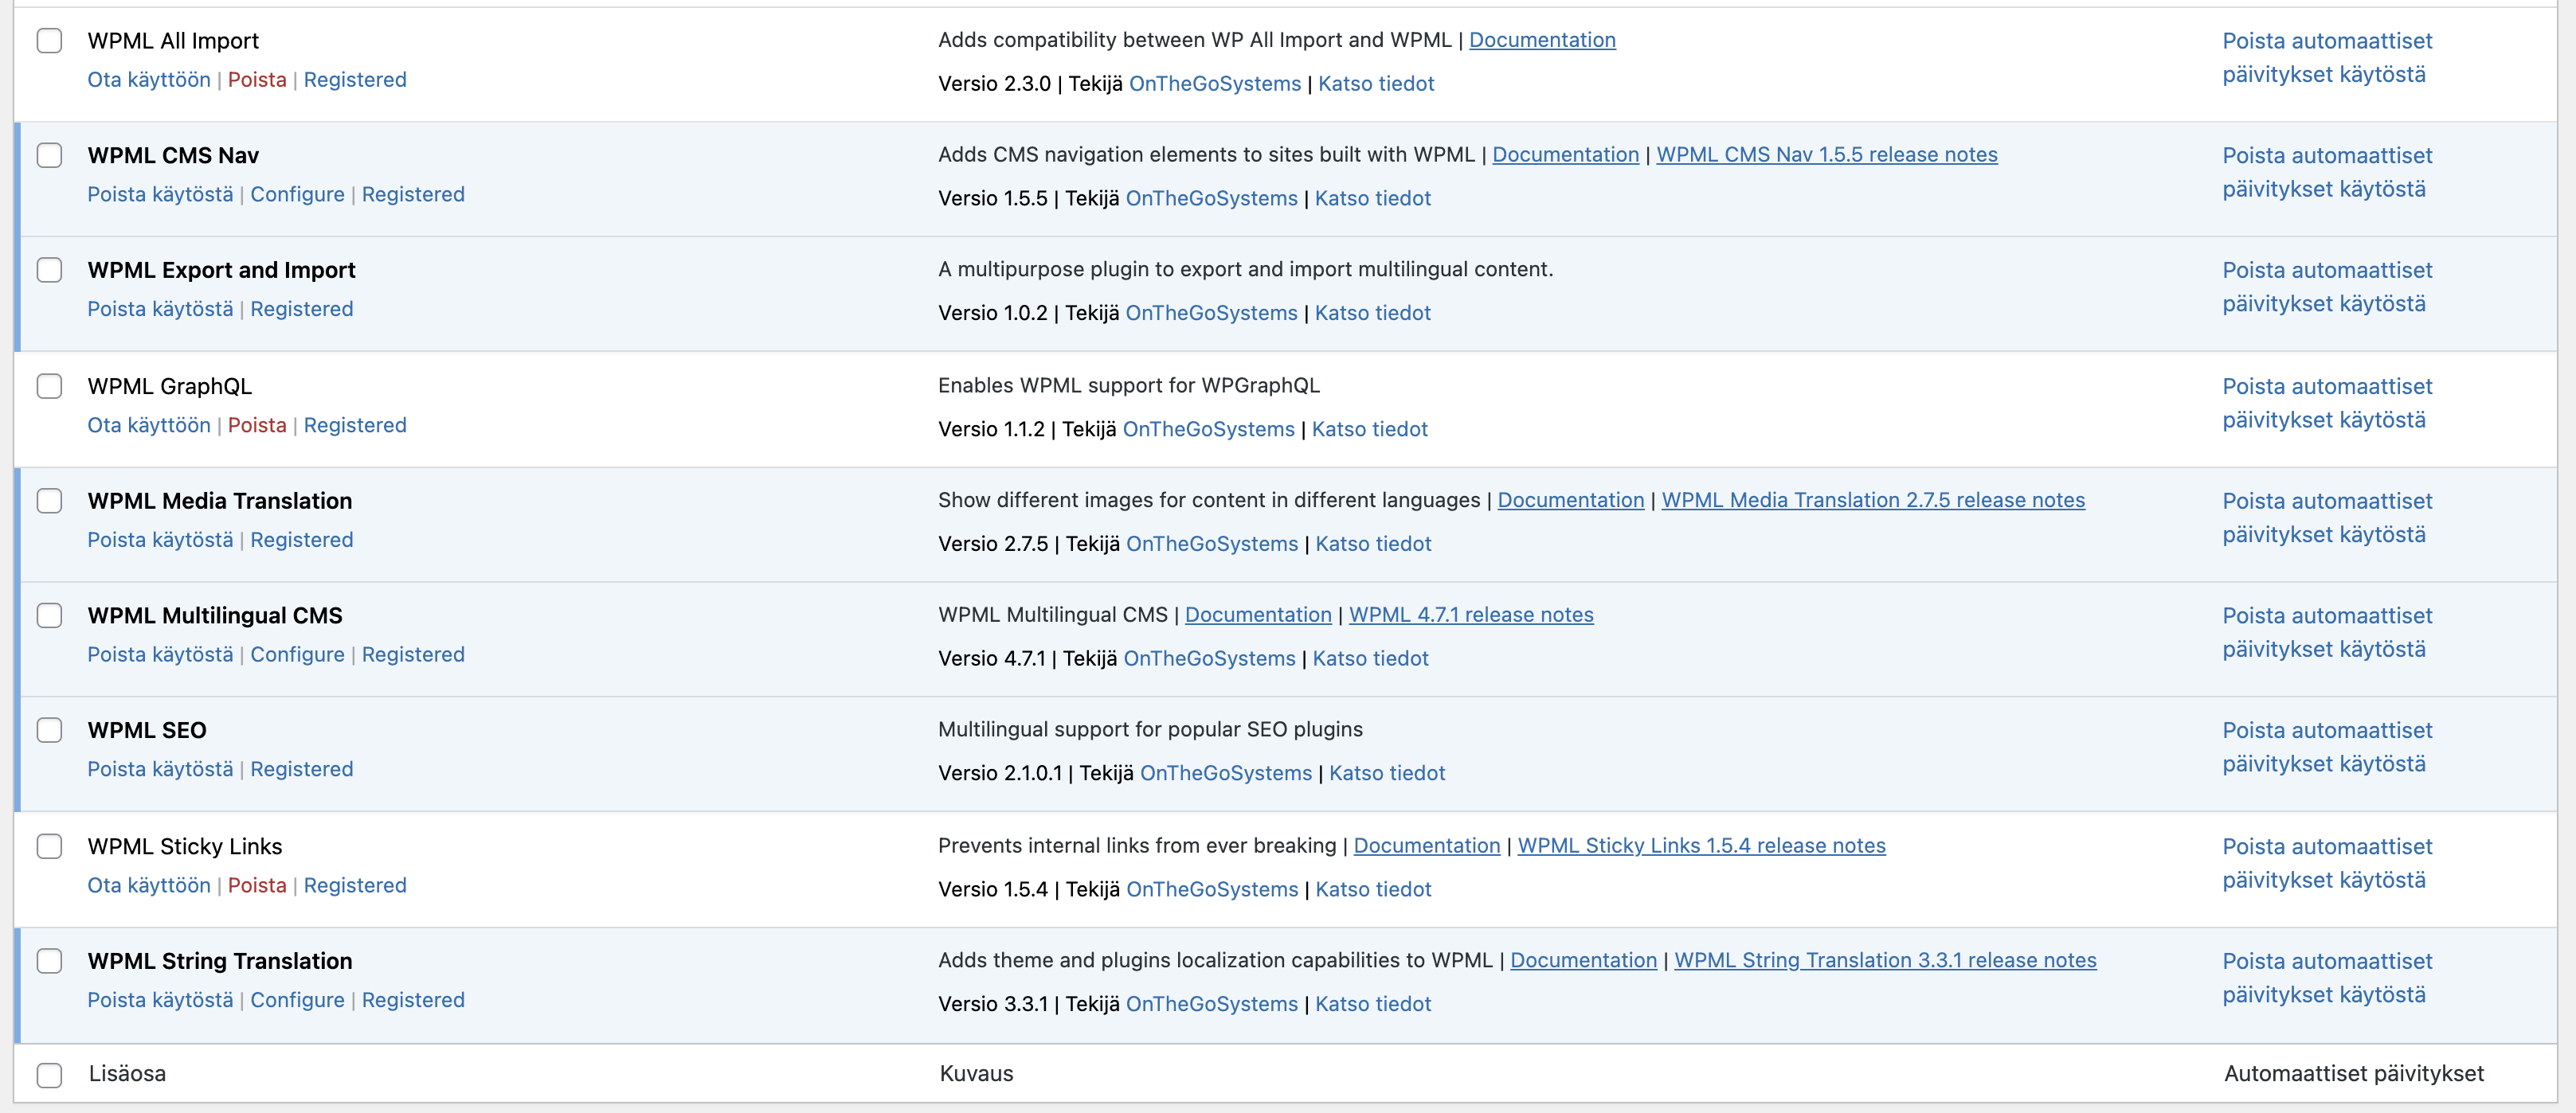Disable auto-updates for WPML Media Translation
This screenshot has width=2576, height=1113.
click(x=2326, y=517)
